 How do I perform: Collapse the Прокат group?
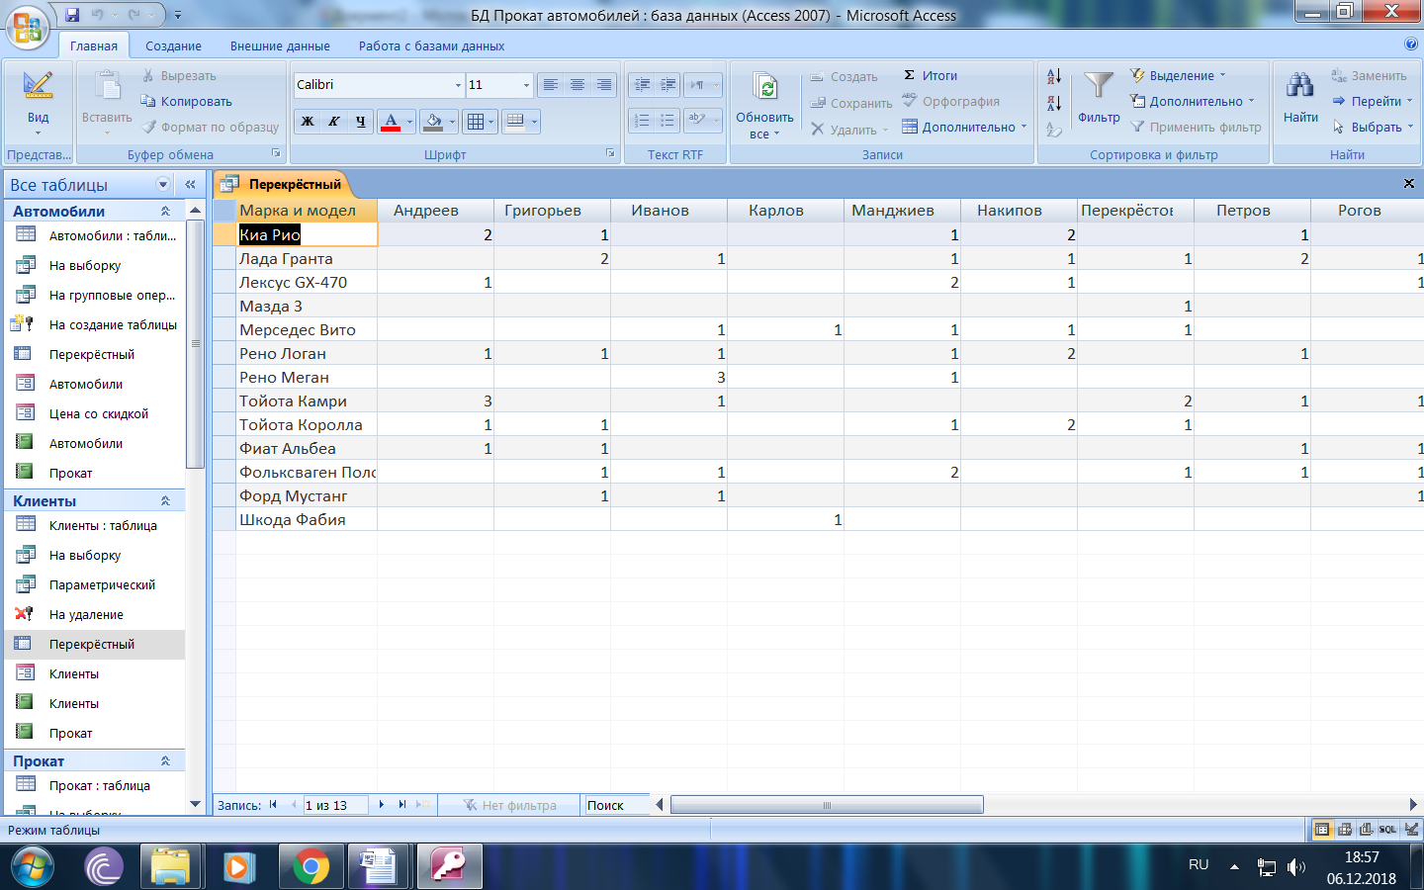click(165, 761)
